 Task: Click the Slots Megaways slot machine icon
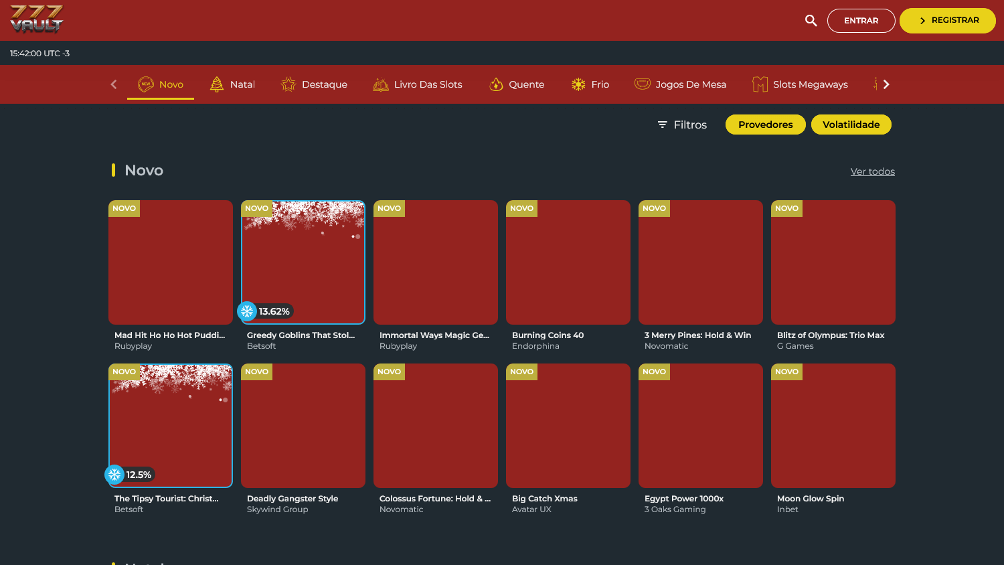pos(760,84)
